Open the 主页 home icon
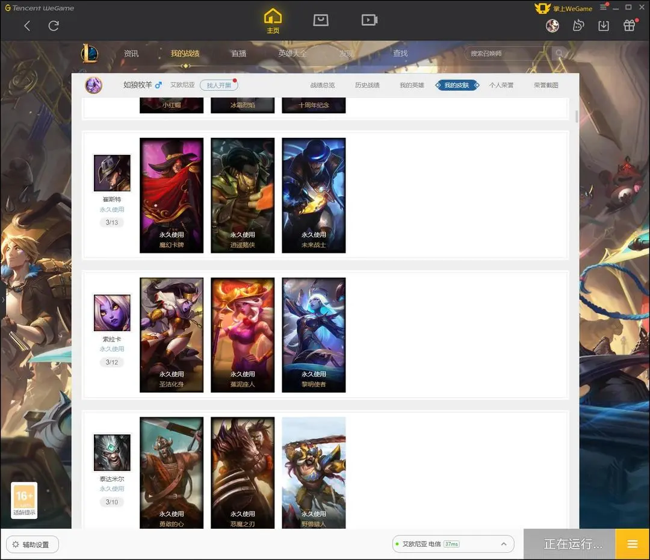 pyautogui.click(x=273, y=20)
